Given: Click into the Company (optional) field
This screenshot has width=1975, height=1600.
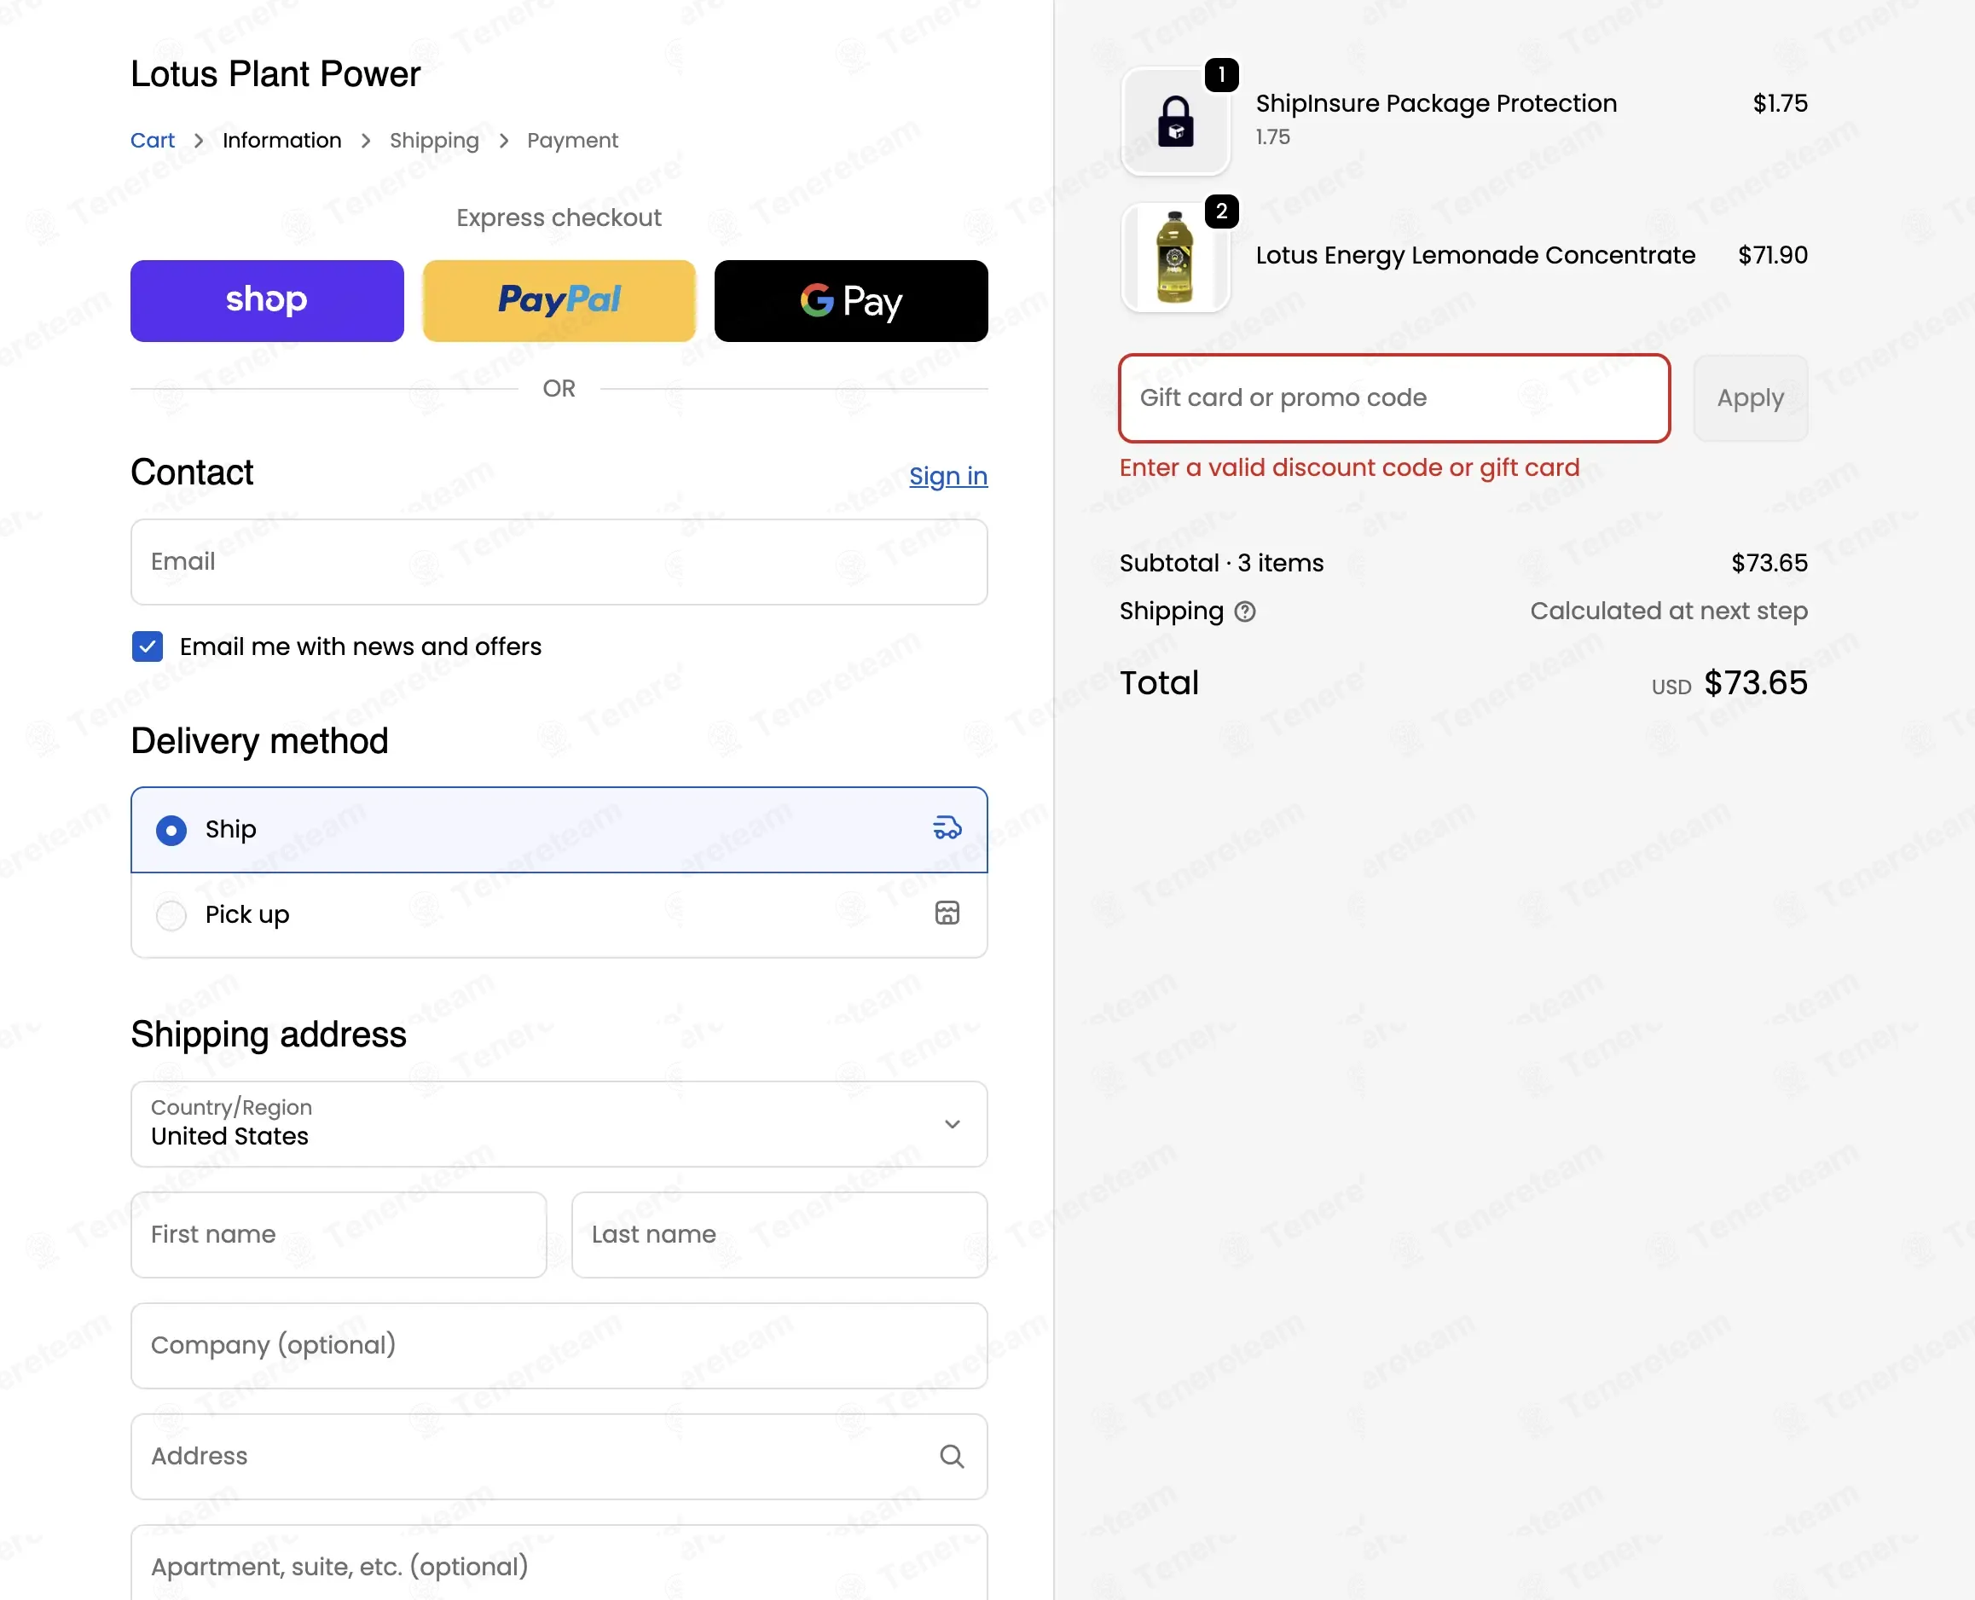Looking at the screenshot, I should coord(559,1345).
